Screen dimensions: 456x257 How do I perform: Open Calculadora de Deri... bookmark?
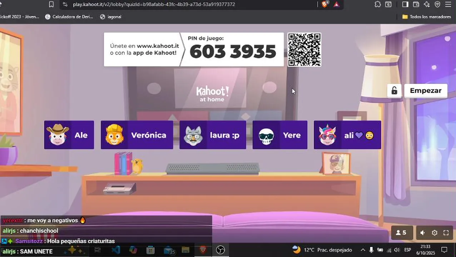69,17
